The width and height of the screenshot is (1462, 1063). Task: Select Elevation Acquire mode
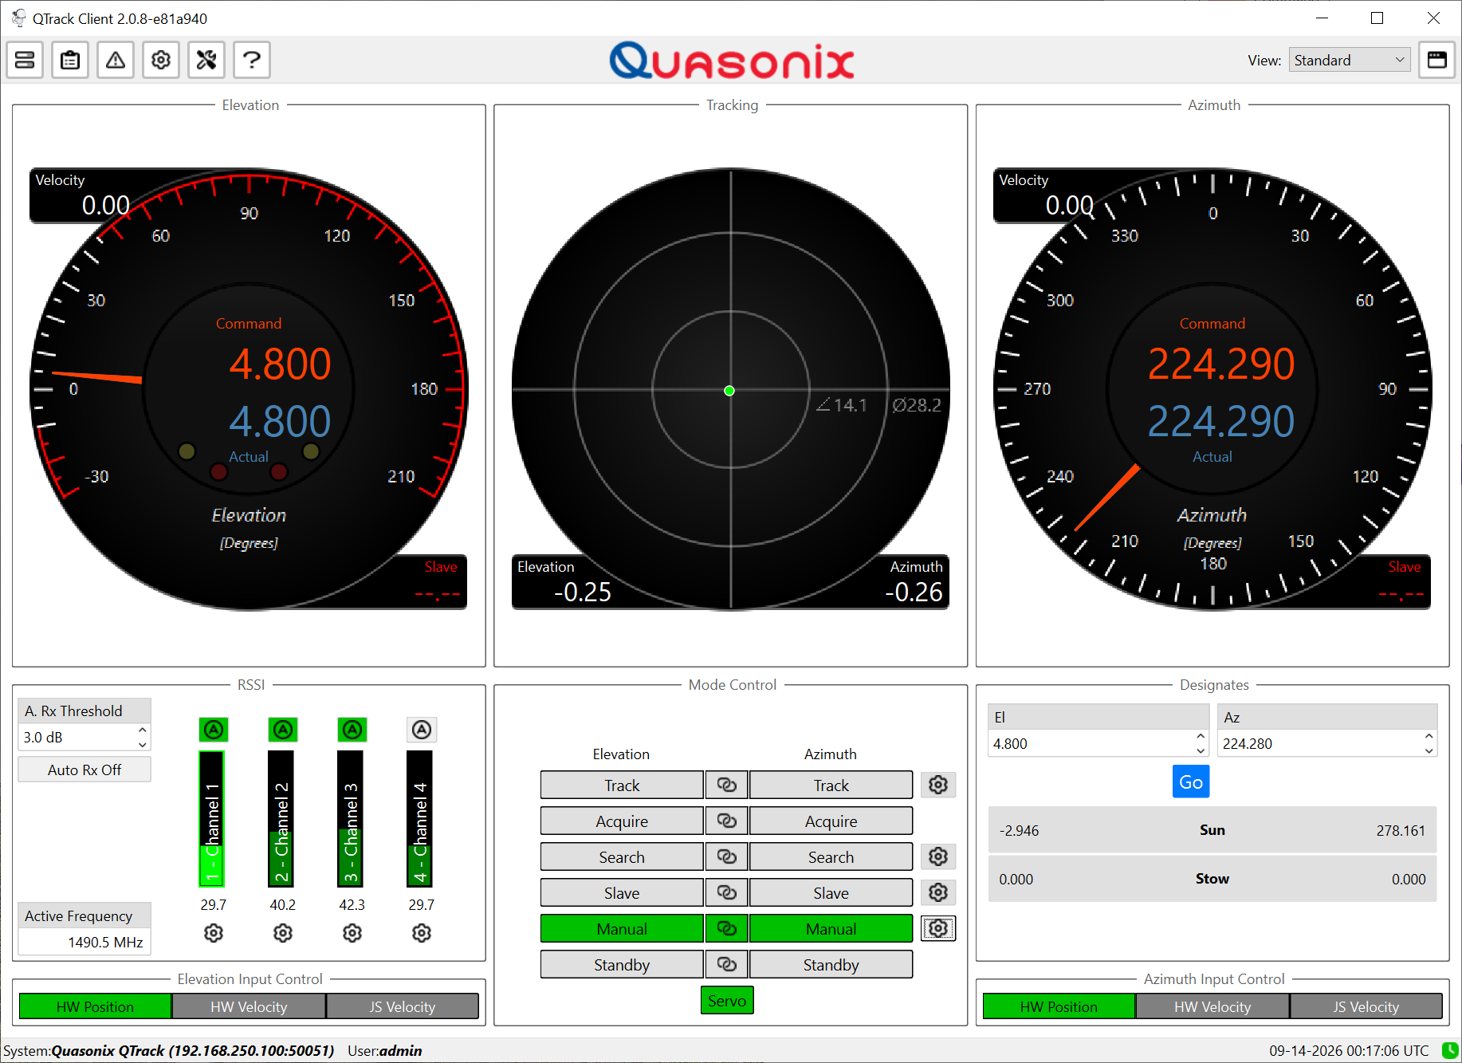(x=622, y=821)
